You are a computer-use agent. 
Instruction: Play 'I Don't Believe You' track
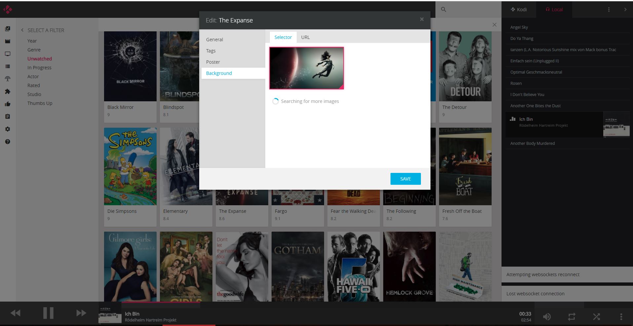click(x=567, y=95)
